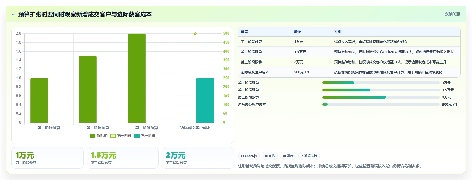Click the 维度 table column header
472x180 pixels.
244,32
